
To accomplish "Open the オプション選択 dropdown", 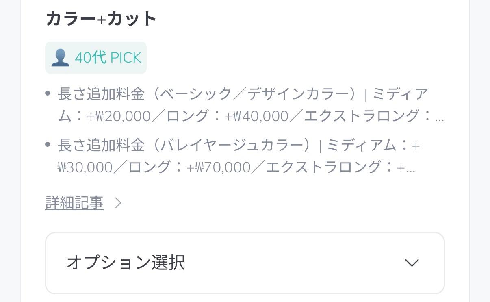I will (245, 263).
